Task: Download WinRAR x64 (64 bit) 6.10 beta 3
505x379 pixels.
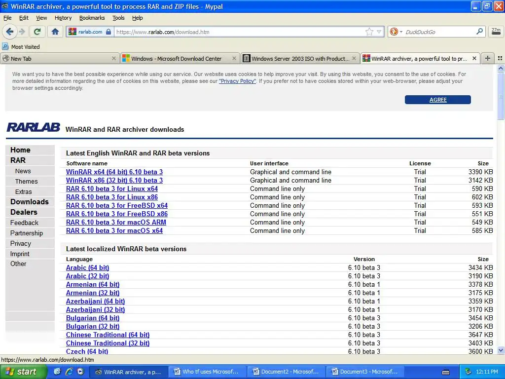Action: click(x=114, y=172)
